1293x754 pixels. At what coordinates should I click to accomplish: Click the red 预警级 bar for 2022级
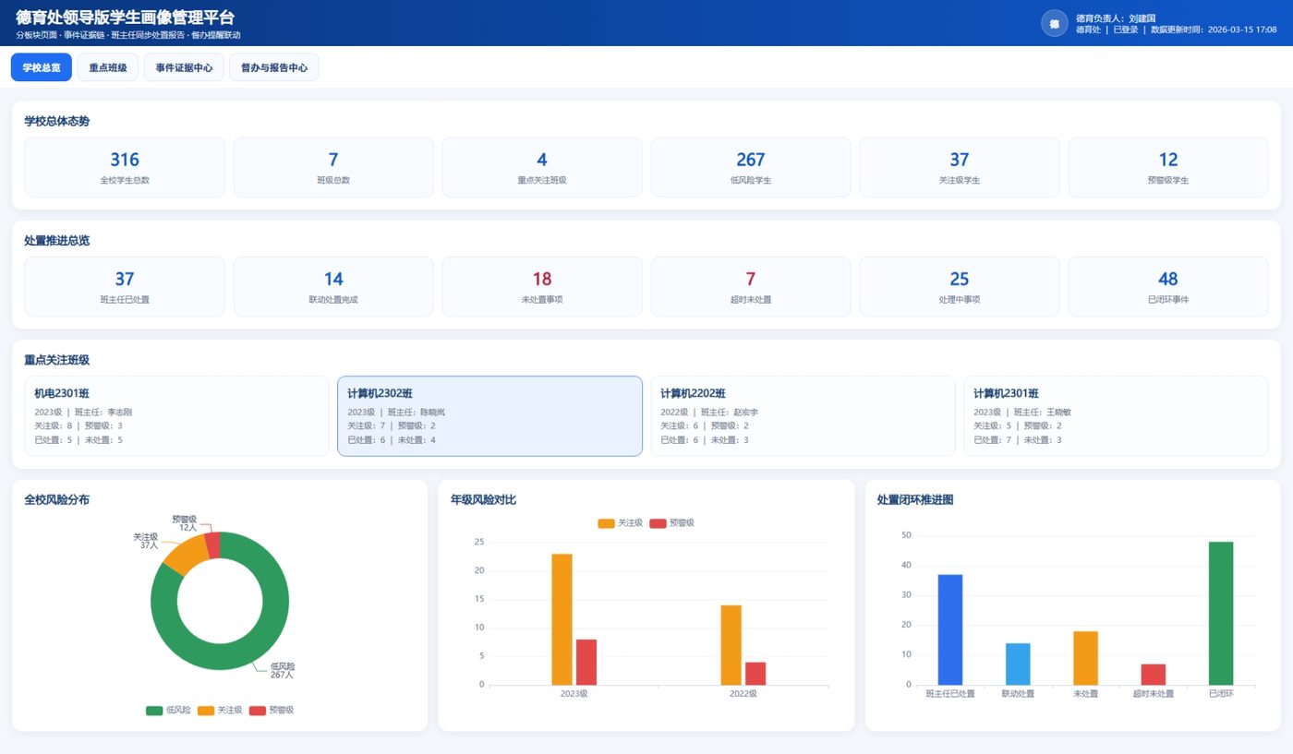pyautogui.click(x=755, y=674)
